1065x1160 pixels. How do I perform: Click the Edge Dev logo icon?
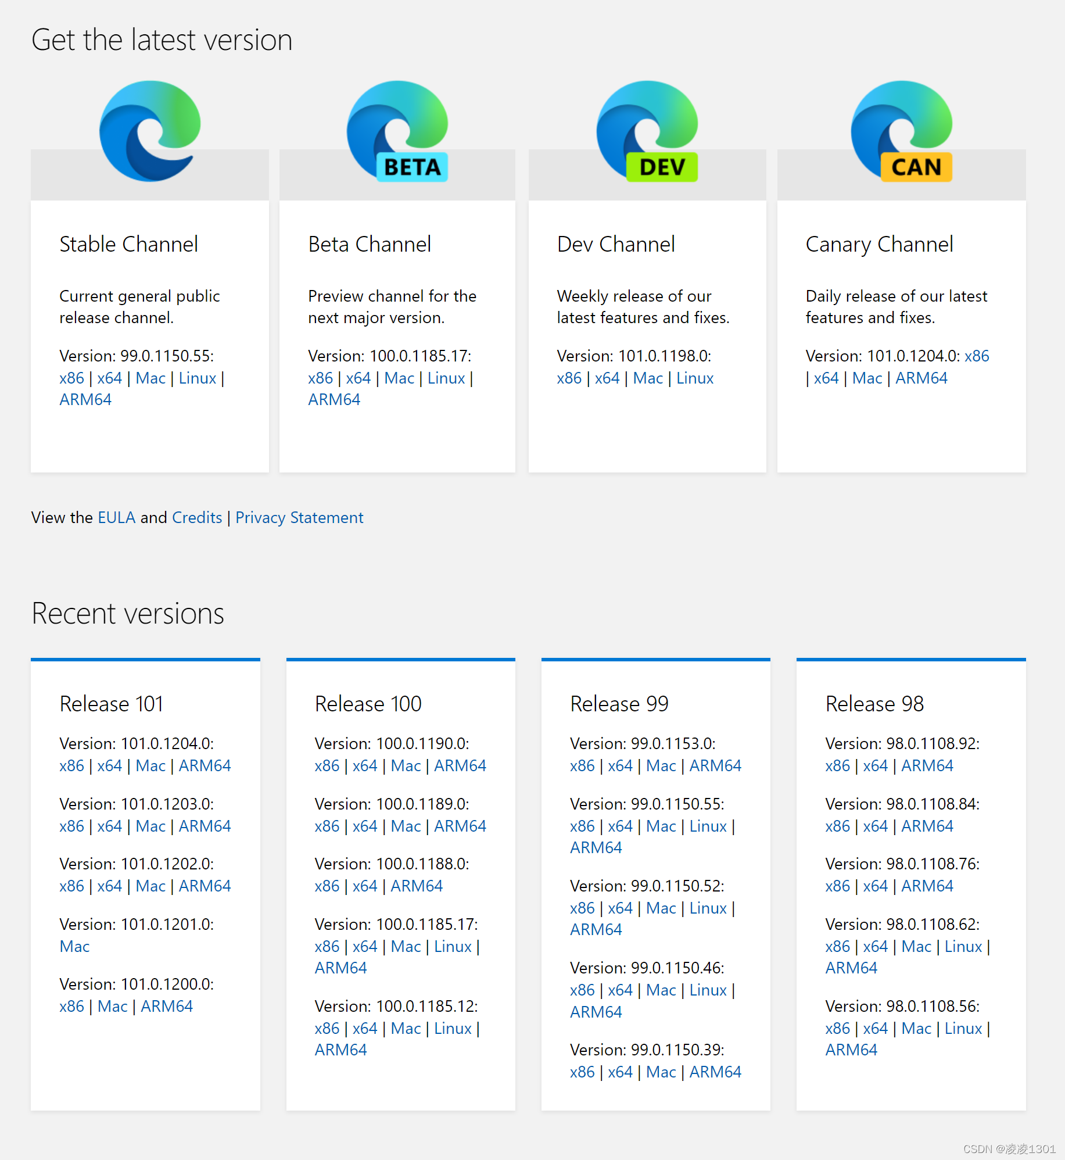pyautogui.click(x=647, y=131)
